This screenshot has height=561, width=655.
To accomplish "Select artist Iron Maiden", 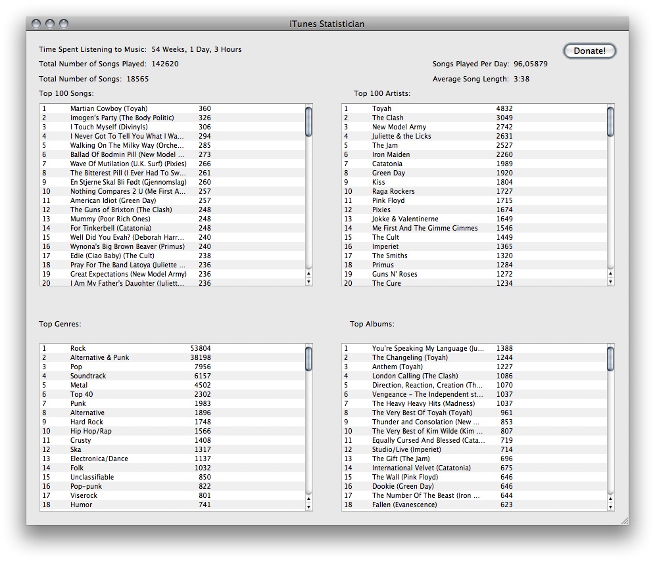I will 474,154.
